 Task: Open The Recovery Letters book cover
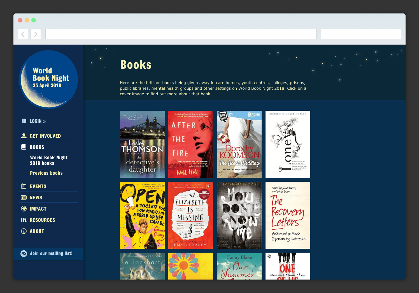[x=288, y=215]
